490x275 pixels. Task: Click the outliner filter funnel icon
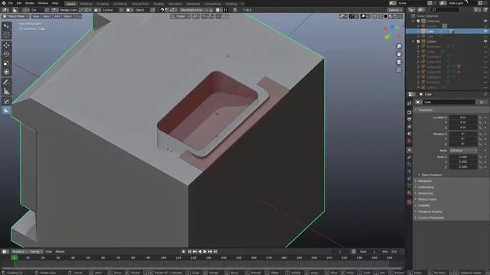point(476,10)
